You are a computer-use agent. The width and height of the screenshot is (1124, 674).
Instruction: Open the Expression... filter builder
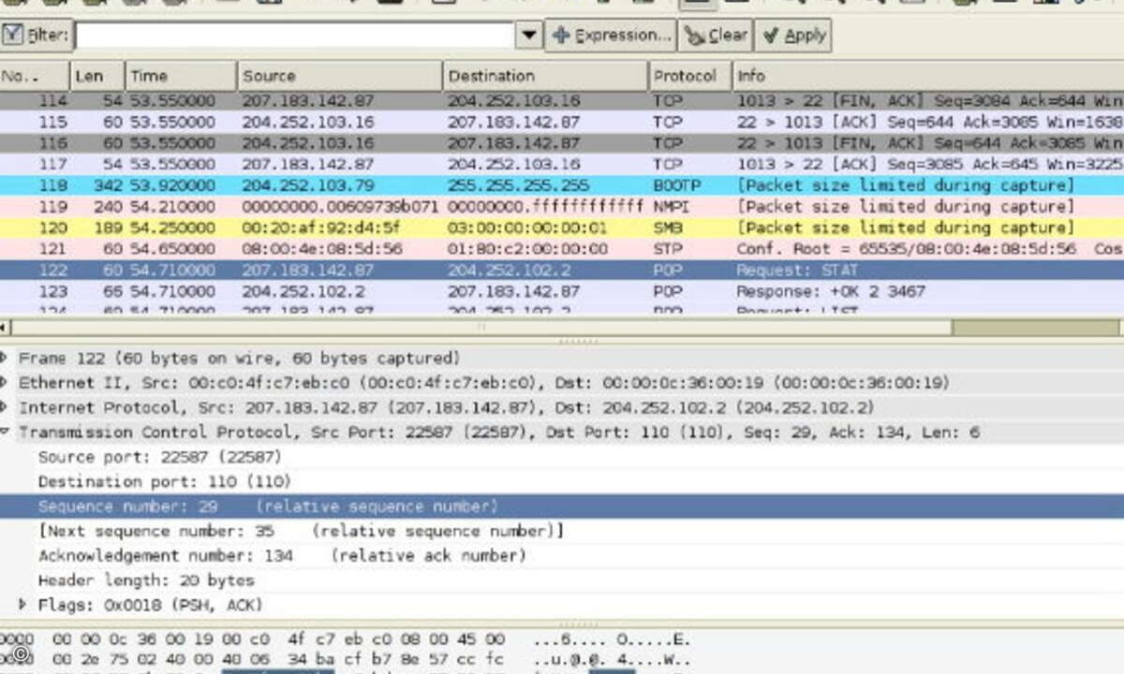pyautogui.click(x=611, y=36)
